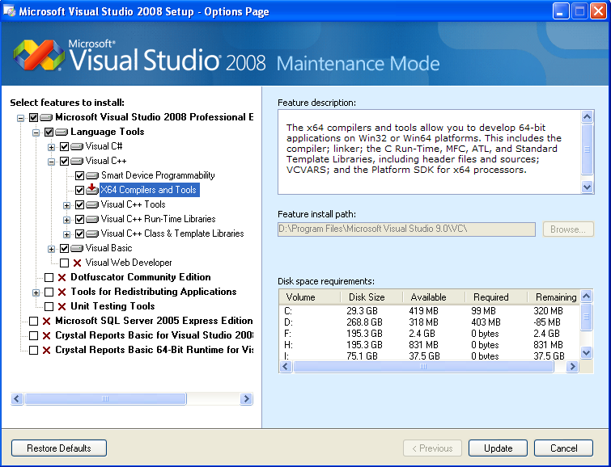The image size is (611, 467).
Task: Select the Visual C++ Class & Template Libraries item
Action: click(172, 234)
